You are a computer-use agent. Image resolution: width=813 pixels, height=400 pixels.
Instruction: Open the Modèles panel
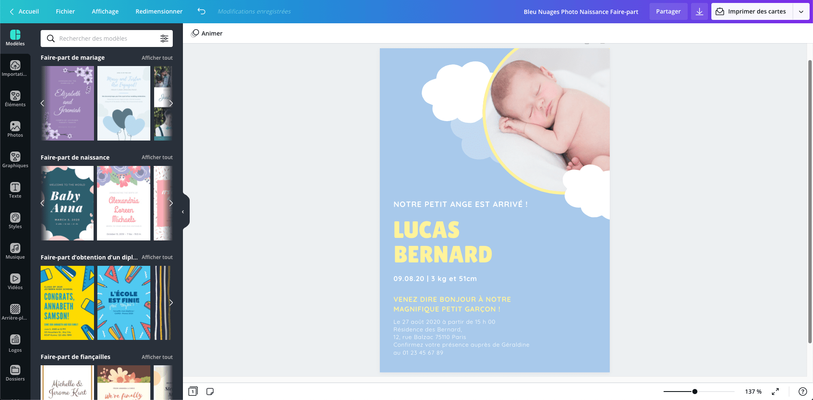pyautogui.click(x=15, y=38)
